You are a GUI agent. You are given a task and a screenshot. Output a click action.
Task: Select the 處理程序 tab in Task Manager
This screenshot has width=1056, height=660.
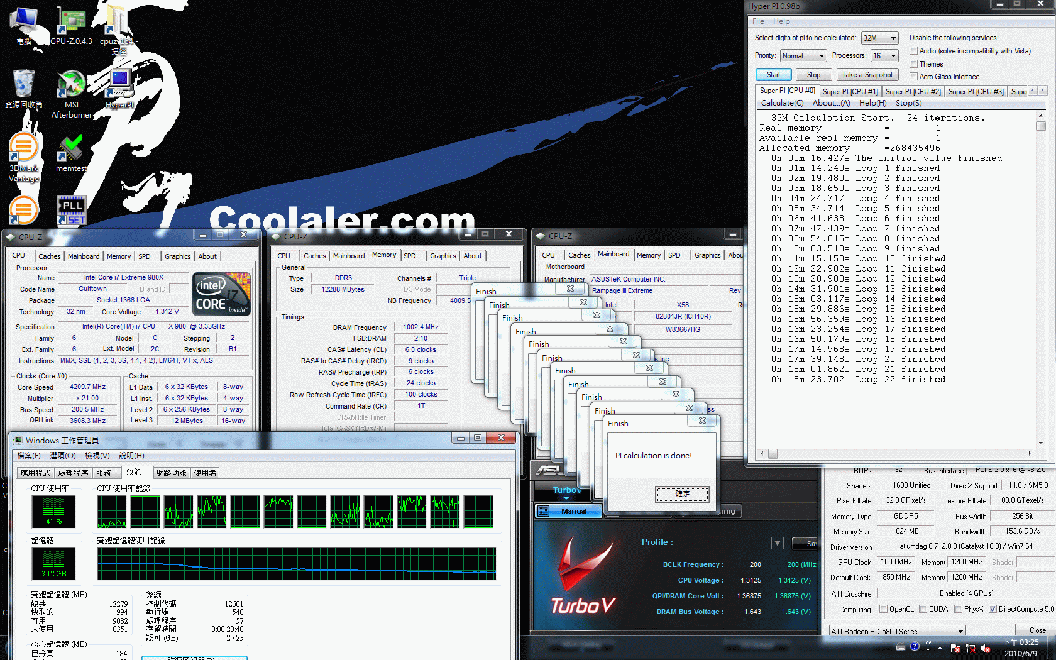74,473
